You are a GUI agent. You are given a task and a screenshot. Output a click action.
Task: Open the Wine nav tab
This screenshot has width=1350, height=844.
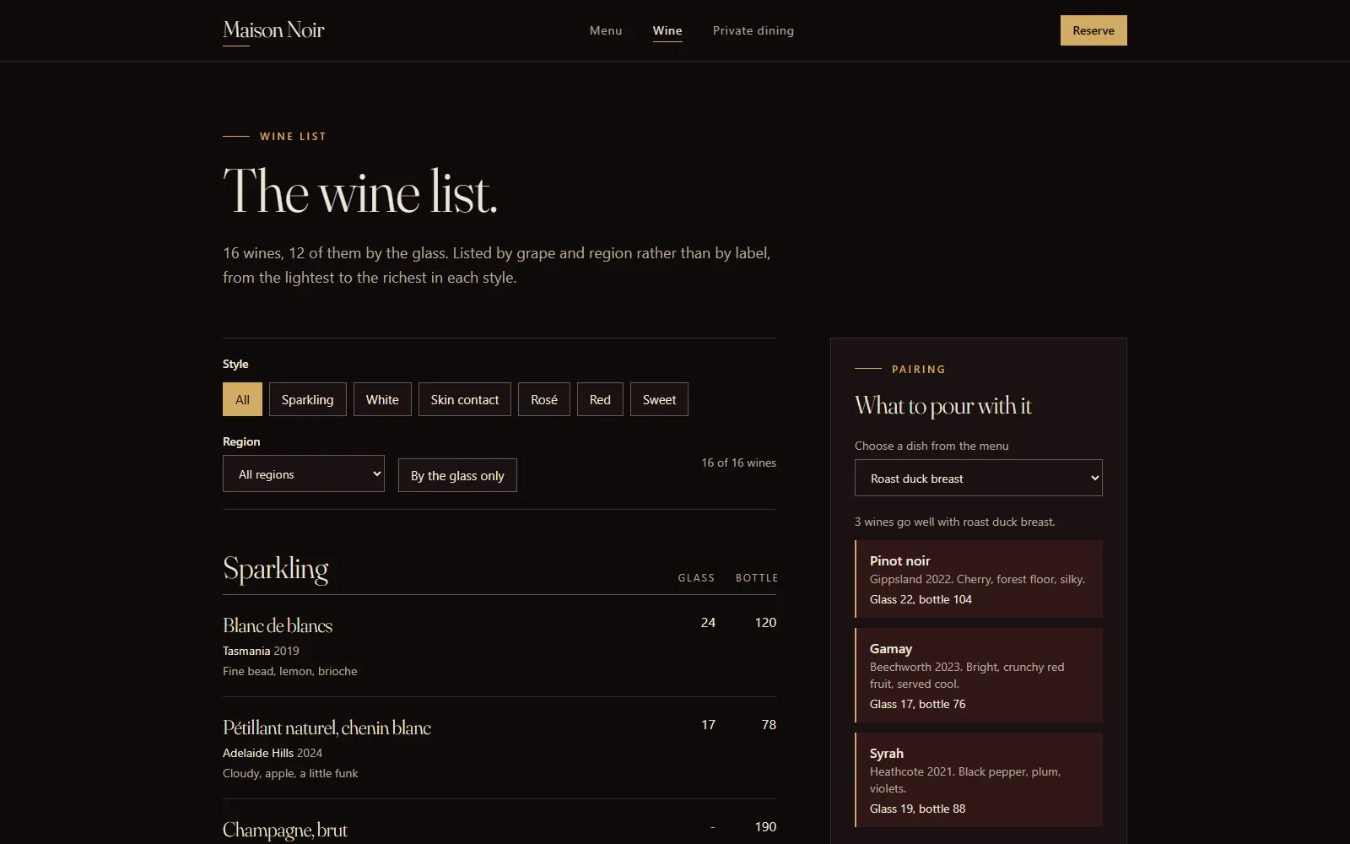pos(667,30)
